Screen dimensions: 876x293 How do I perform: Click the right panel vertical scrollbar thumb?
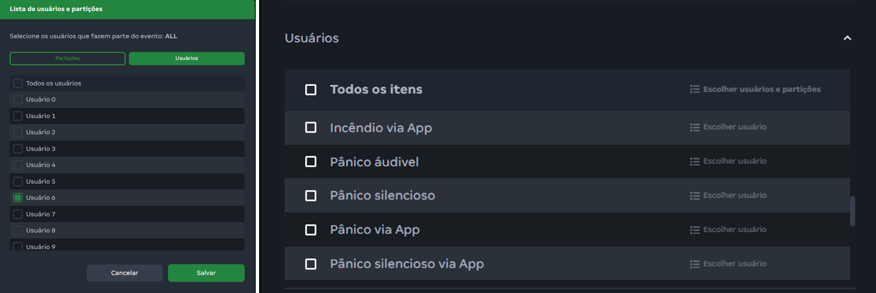point(852,211)
